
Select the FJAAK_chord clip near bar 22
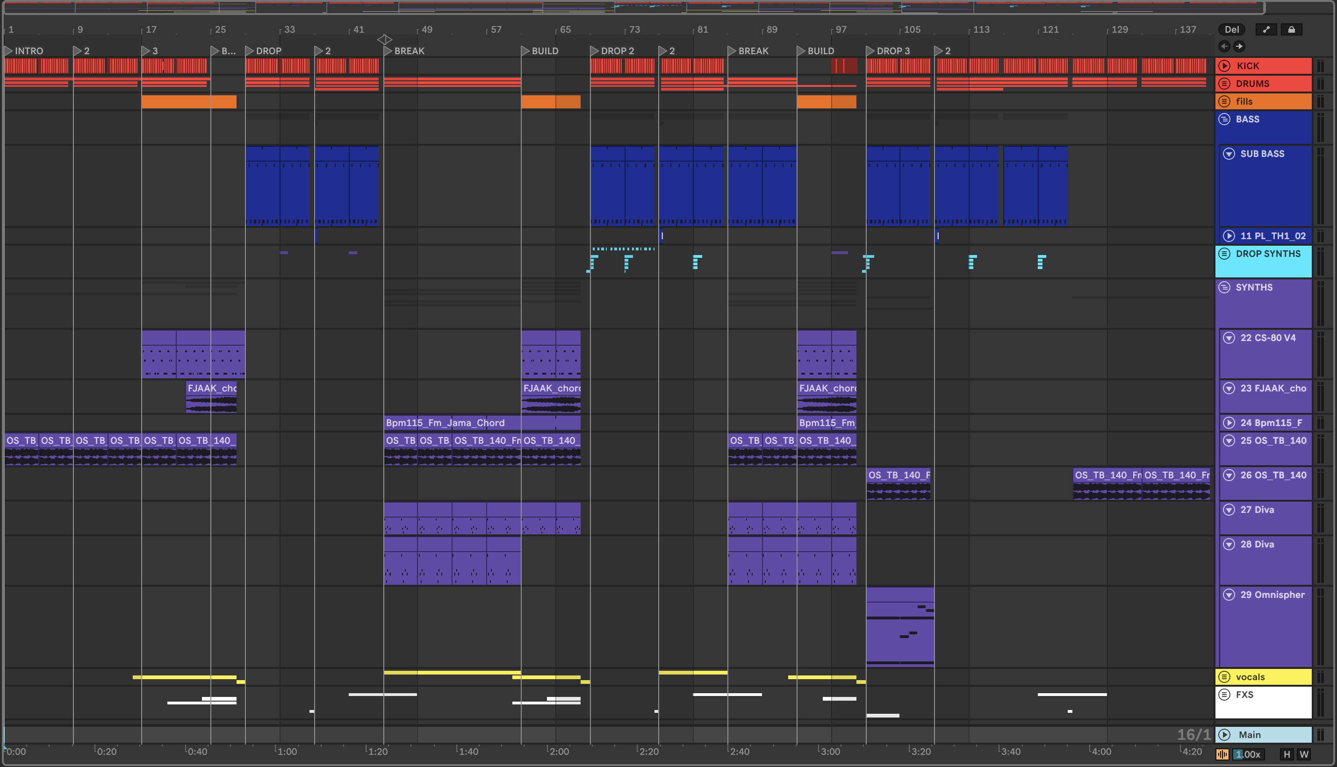click(x=211, y=397)
